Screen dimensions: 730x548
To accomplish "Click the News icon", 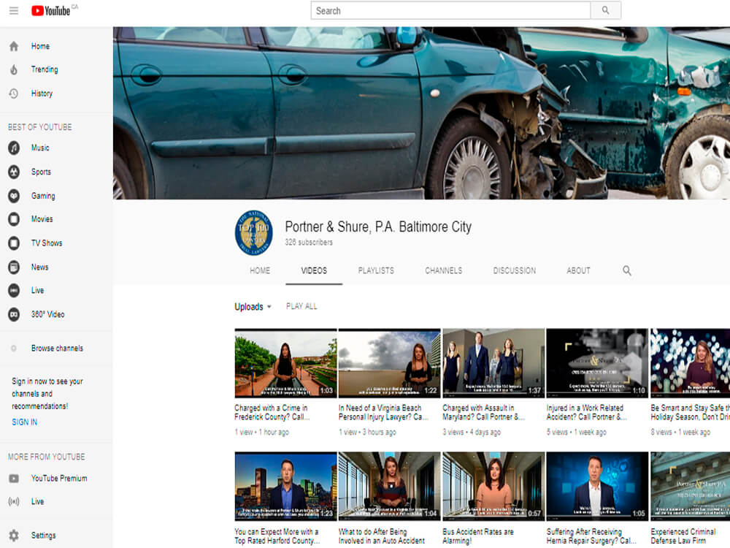I will 14,267.
